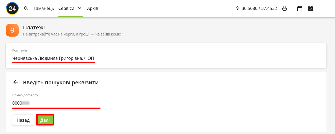Image resolution: width=335 pixels, height=134 pixels.
Task: Open the search magnifier icon
Action: pyautogui.click(x=26, y=9)
